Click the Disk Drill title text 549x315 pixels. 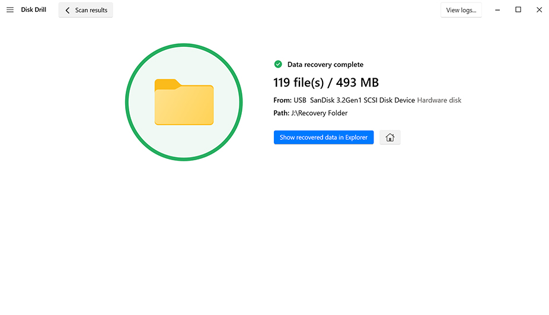click(34, 10)
